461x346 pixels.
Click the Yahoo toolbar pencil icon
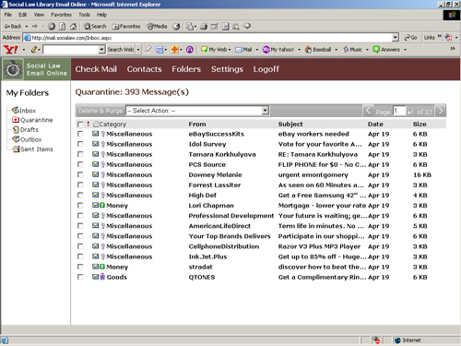pos(34,49)
